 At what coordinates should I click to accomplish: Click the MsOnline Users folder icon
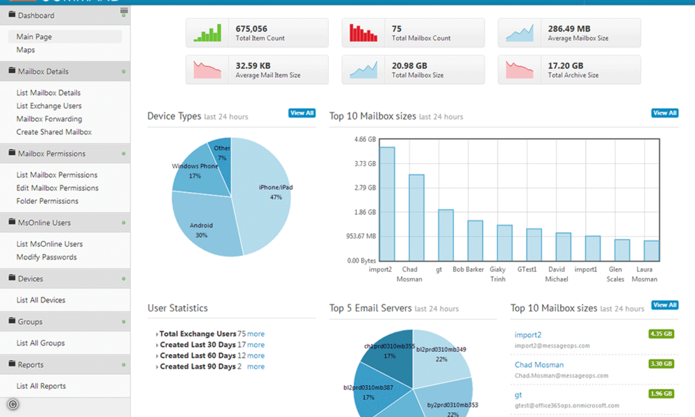12,222
